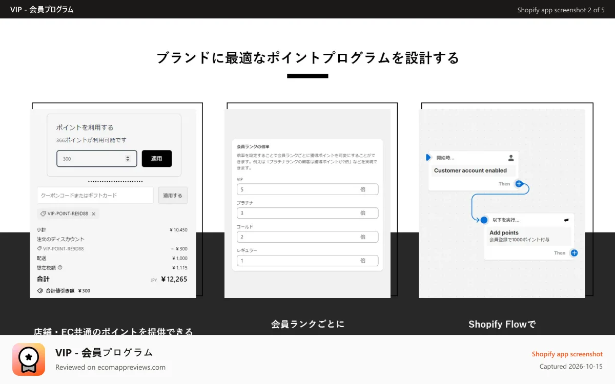Click the VIP rank multiplier field
The height and width of the screenshot is (384, 615).
pos(307,189)
